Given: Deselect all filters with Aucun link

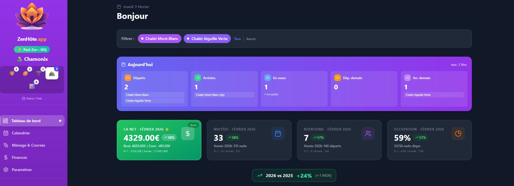Looking at the screenshot, I should point(251,39).
